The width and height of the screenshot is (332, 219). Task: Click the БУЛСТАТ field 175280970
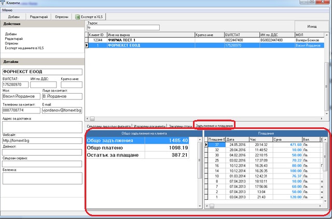click(16, 85)
